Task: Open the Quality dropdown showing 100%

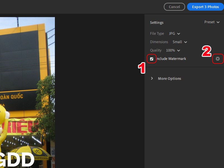Action: coord(173,50)
